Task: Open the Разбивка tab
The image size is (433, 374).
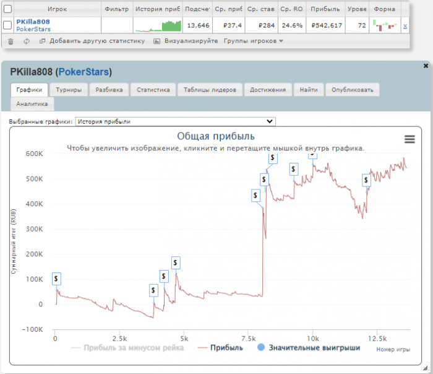Action: tap(109, 90)
